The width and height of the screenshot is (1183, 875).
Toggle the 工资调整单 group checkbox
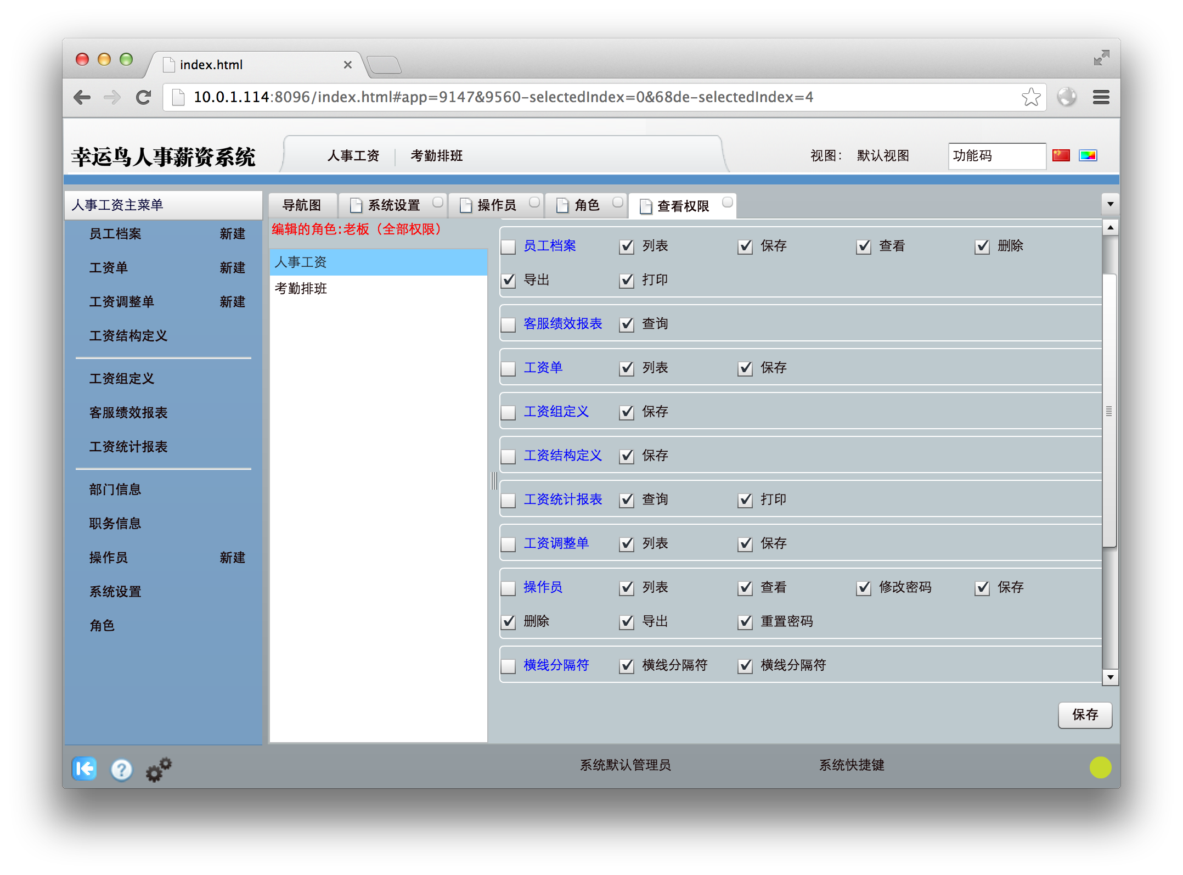point(509,544)
